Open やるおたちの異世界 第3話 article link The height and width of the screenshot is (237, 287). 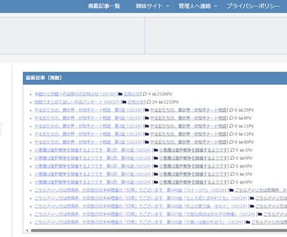coord(88,126)
